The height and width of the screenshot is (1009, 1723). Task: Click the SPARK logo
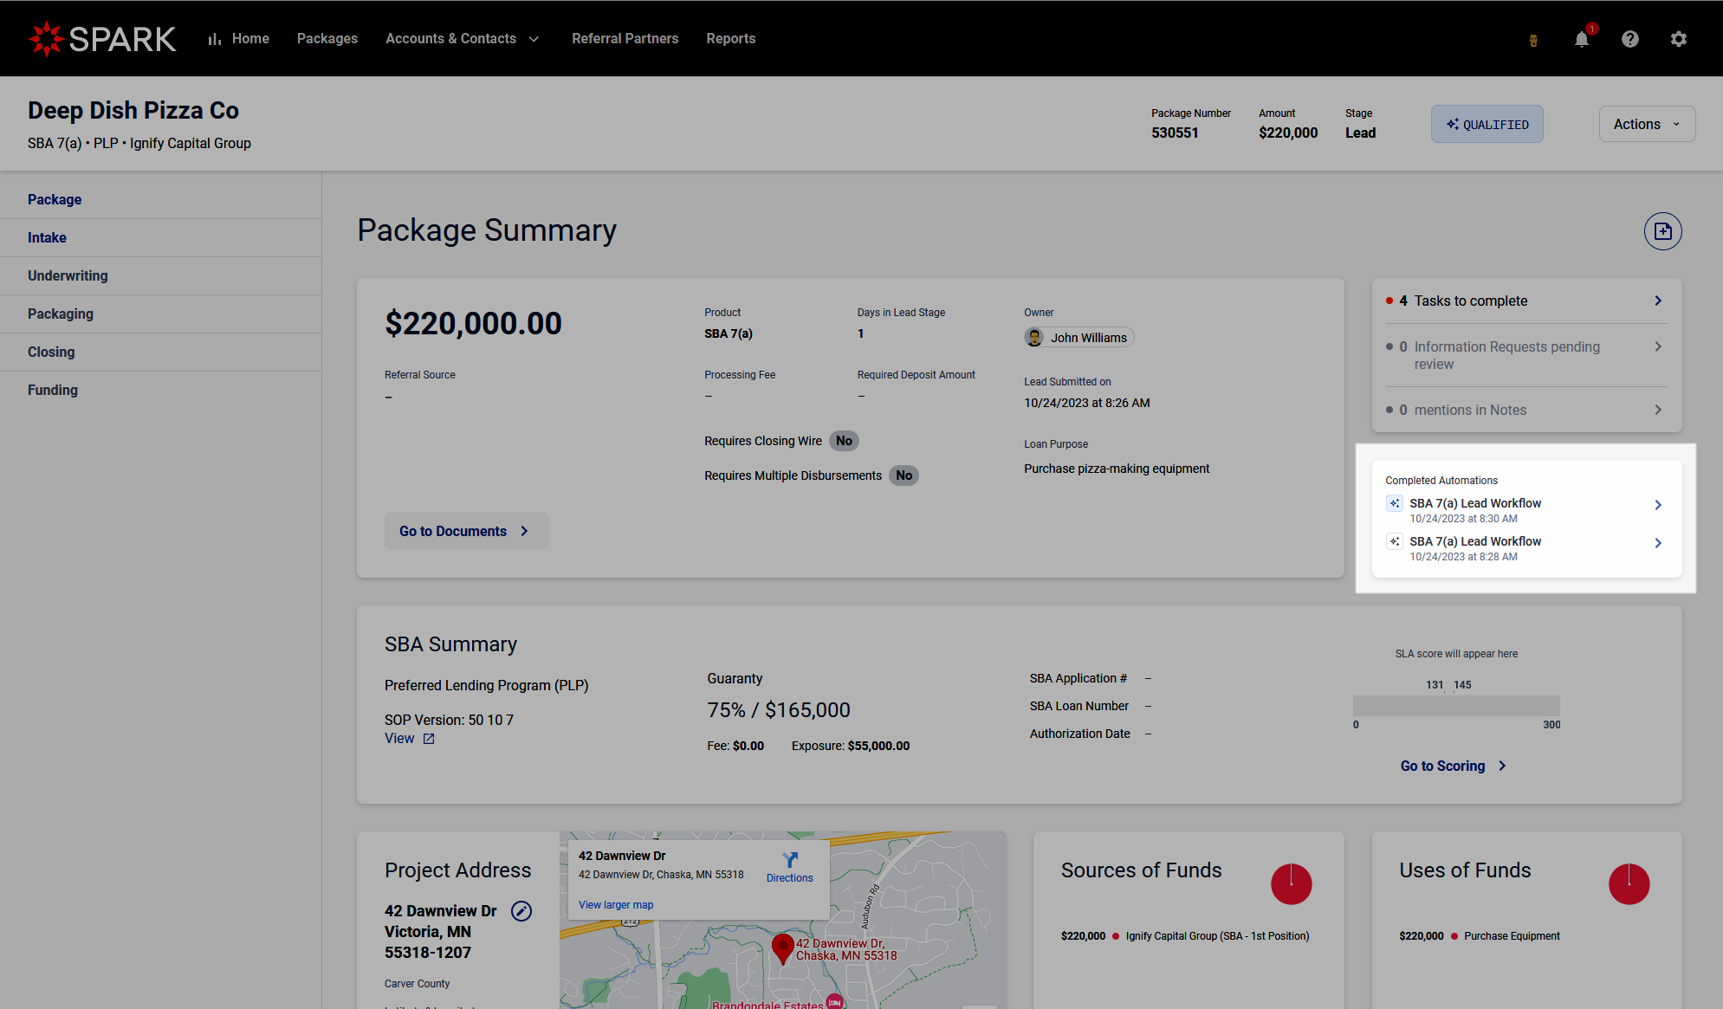tap(102, 39)
